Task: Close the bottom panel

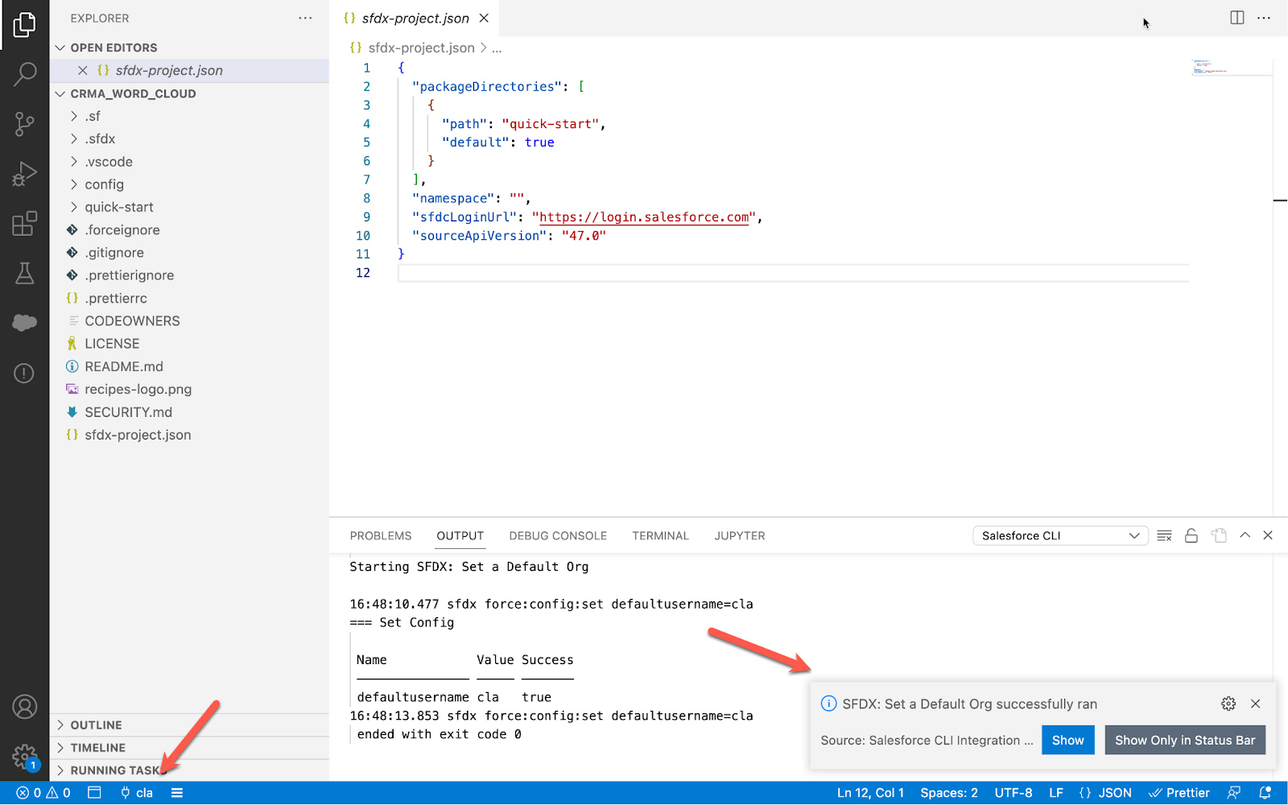Action: point(1268,535)
